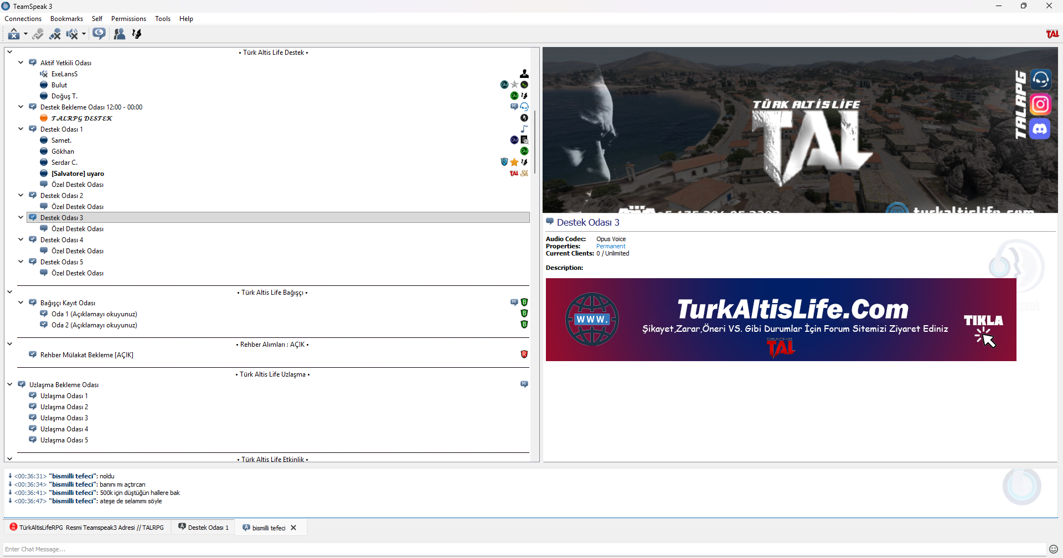
Task: Select user [Salvatore] uyaro
Action: (x=78, y=173)
